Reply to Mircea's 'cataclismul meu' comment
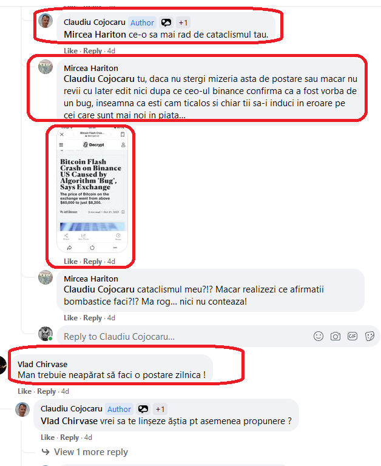381x466 pixels. 92,318
